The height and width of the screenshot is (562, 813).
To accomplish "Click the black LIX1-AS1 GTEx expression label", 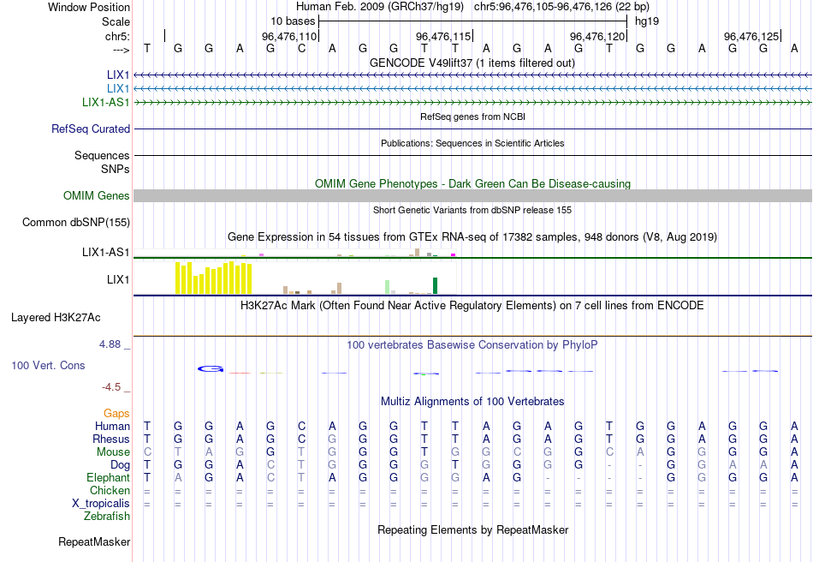I will tap(106, 252).
